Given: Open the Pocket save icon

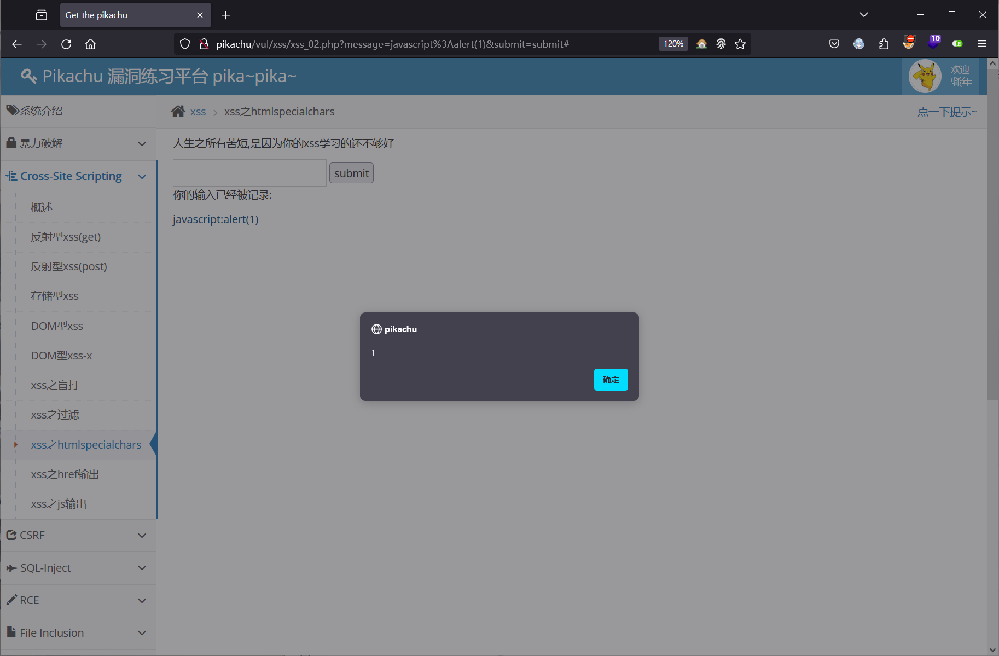Looking at the screenshot, I should 834,44.
